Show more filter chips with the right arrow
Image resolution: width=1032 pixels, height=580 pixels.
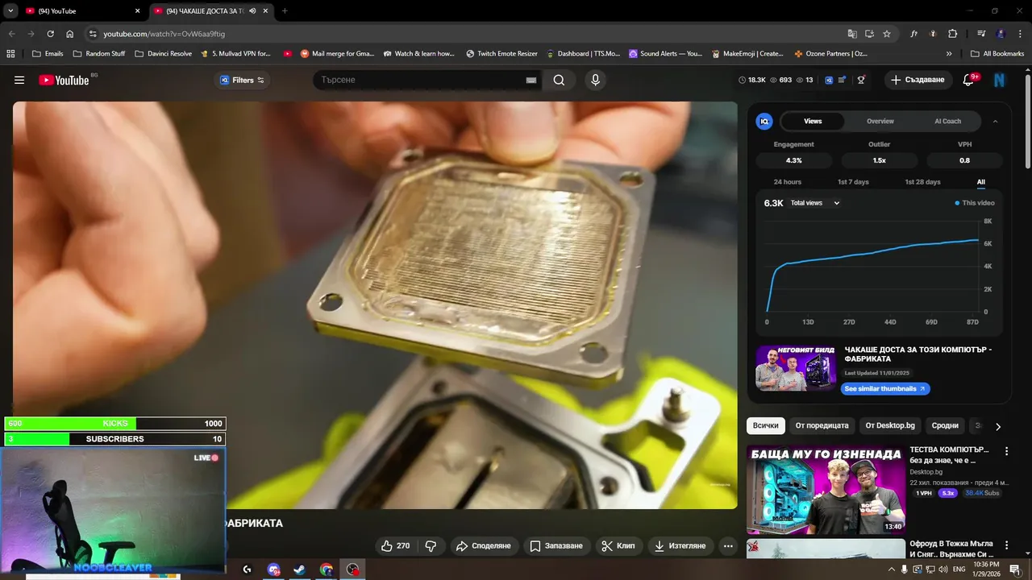[x=998, y=426]
